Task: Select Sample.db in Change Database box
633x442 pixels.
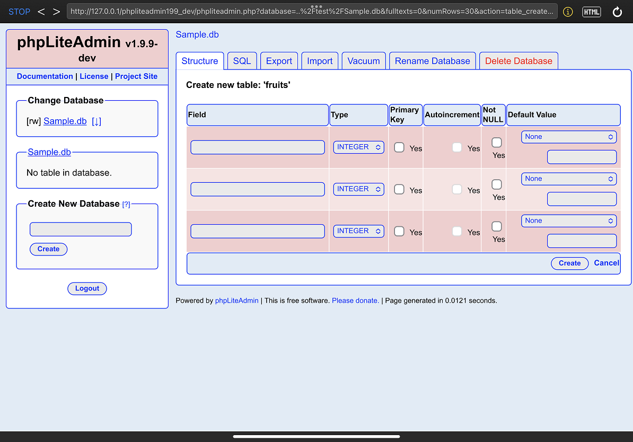Action: [65, 121]
